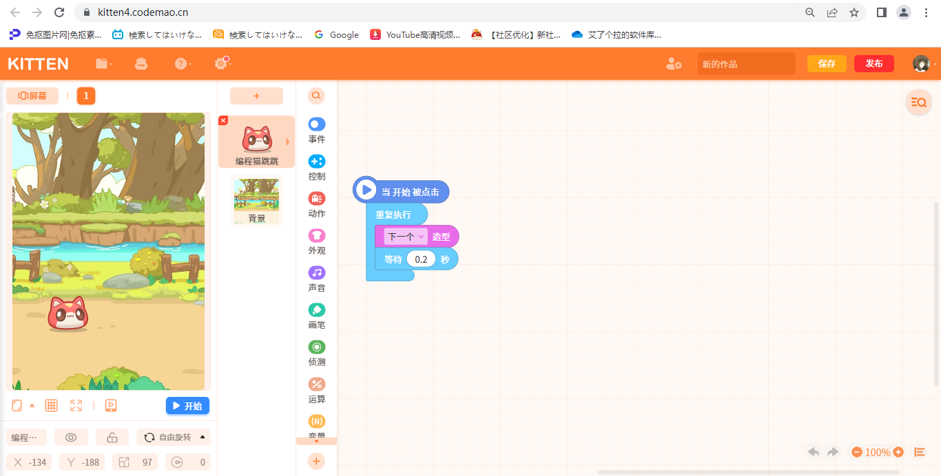Select the 侦测 sensing block category
This screenshot has height=476, width=941.
click(x=316, y=353)
